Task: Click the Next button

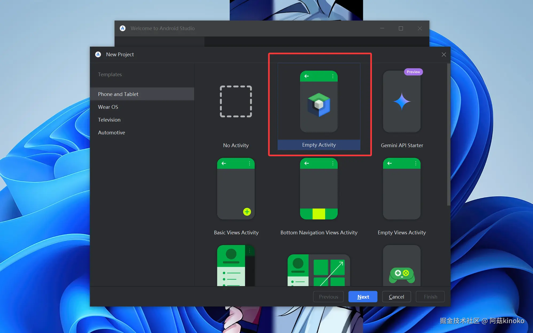Action: 363,297
